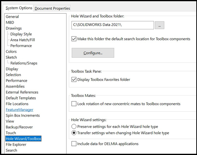The width and height of the screenshot is (197, 155).
Task: Select the Search options category
Action: pos(11,150)
